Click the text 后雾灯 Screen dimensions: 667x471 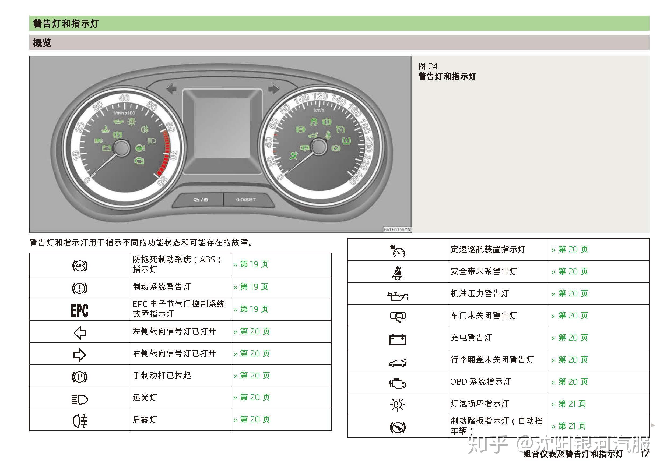[x=145, y=419]
